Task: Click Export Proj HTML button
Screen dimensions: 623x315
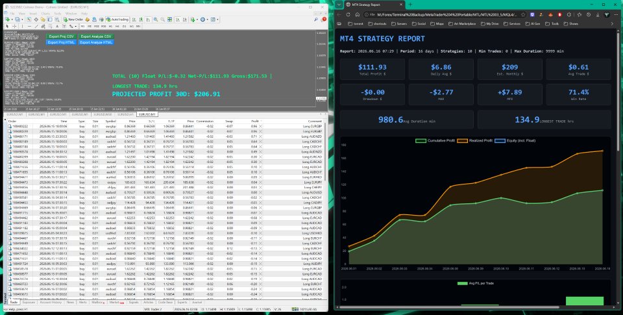Action: coord(61,42)
